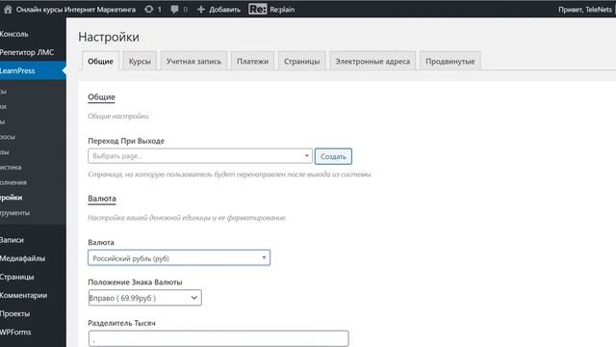616x347 pixels.
Task: Open Положение Знака Валюты dropdown
Action: 145,298
